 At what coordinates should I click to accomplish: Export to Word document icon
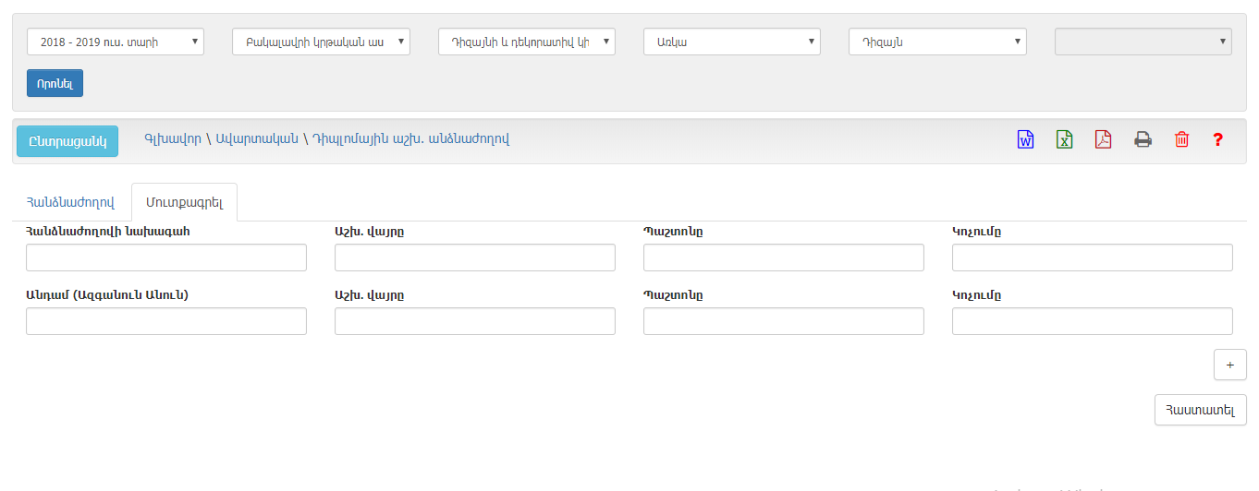pos(1025,139)
